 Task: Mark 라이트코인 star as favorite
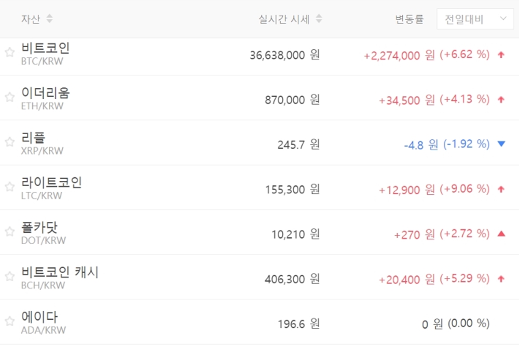pyautogui.click(x=9, y=187)
